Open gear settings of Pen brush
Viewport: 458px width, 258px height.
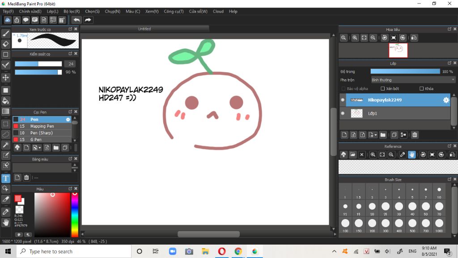click(68, 119)
